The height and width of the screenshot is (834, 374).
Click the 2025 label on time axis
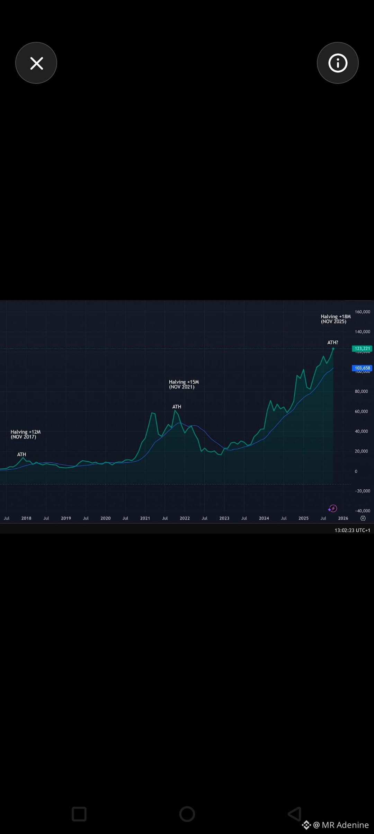(x=303, y=518)
